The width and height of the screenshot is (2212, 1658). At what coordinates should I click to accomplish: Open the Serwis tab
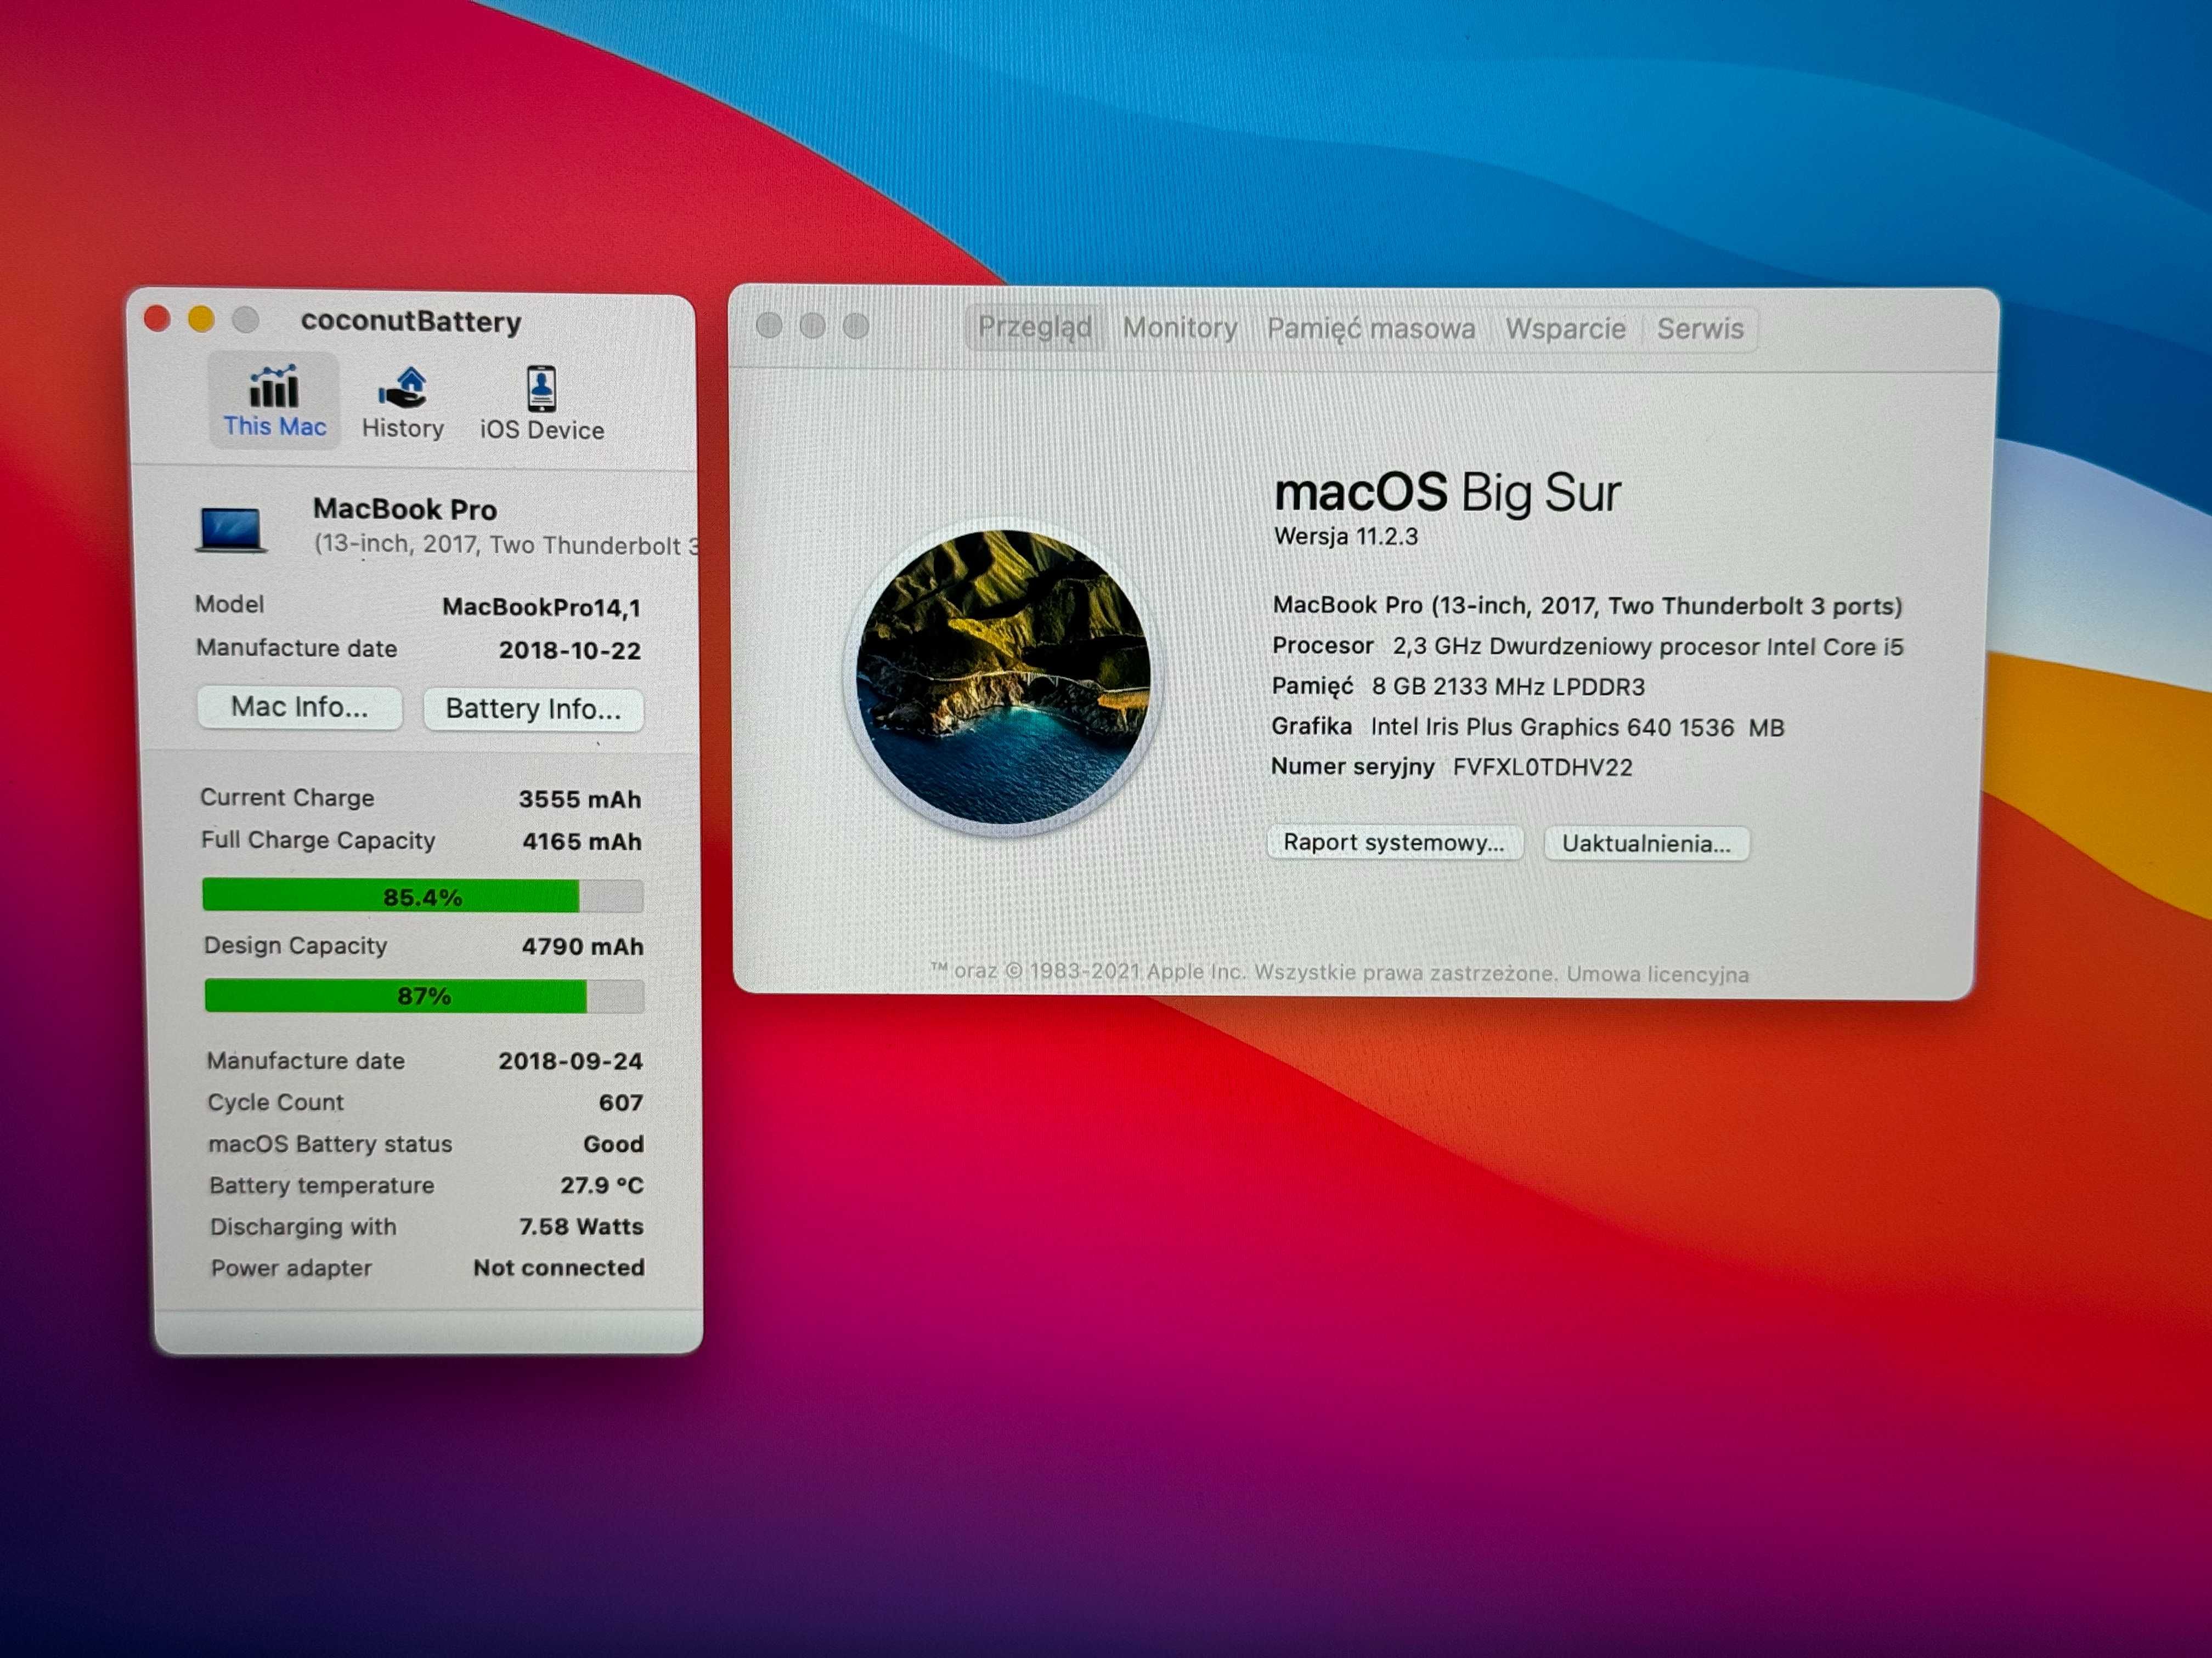[1700, 329]
